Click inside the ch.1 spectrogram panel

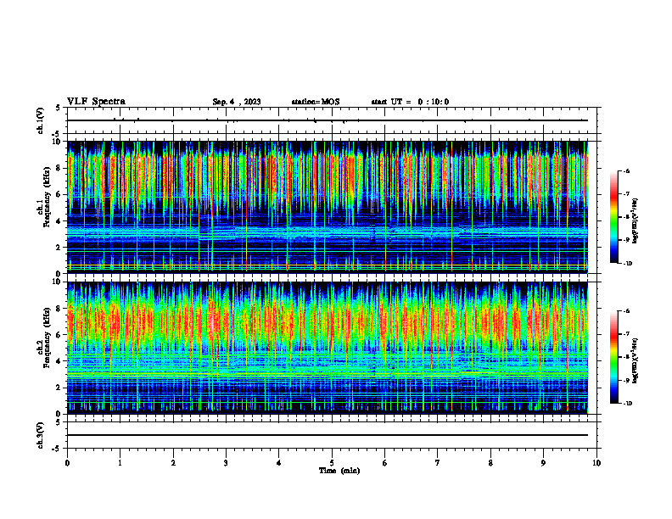pyautogui.click(x=328, y=207)
